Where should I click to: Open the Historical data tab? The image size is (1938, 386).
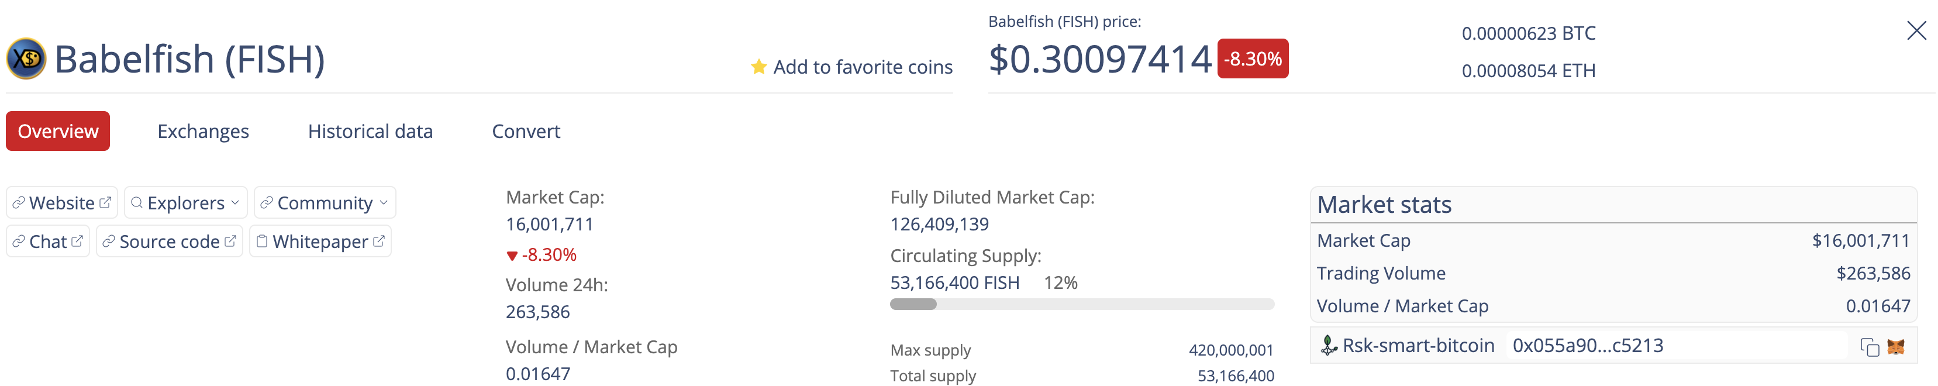tap(370, 131)
